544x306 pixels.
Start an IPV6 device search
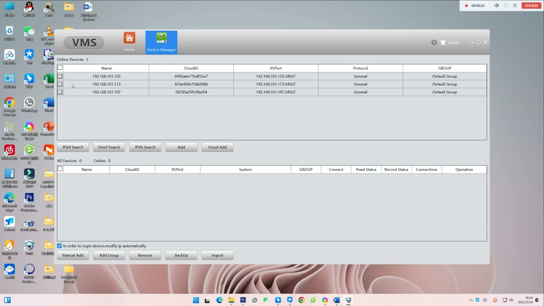pyautogui.click(x=145, y=147)
